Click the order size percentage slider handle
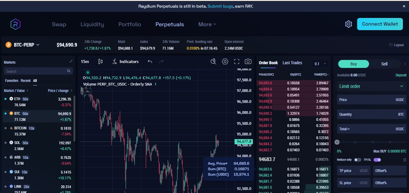 point(337,142)
